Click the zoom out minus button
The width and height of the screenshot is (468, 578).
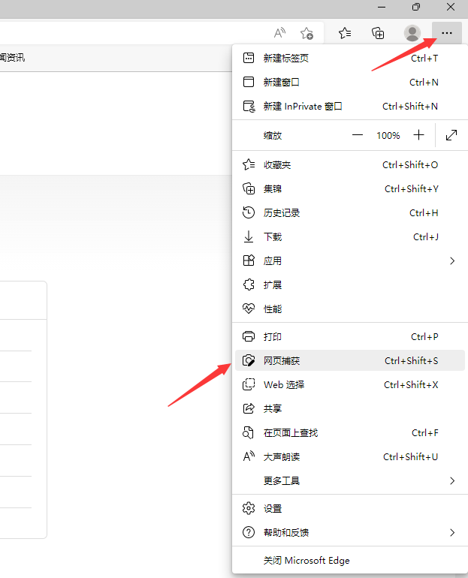[x=358, y=136]
